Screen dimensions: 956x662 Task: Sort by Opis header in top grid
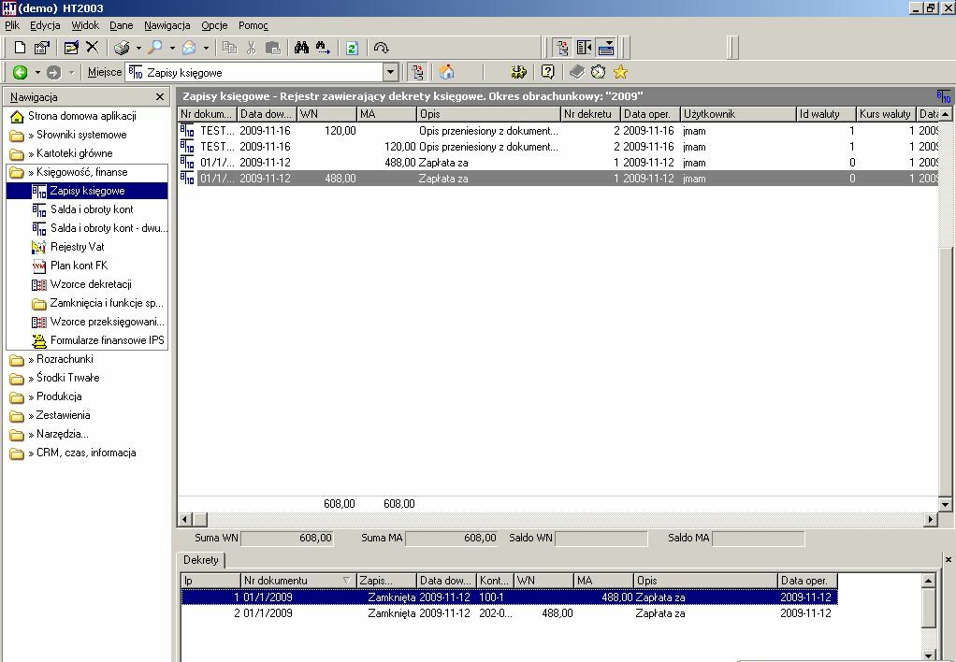click(x=488, y=114)
